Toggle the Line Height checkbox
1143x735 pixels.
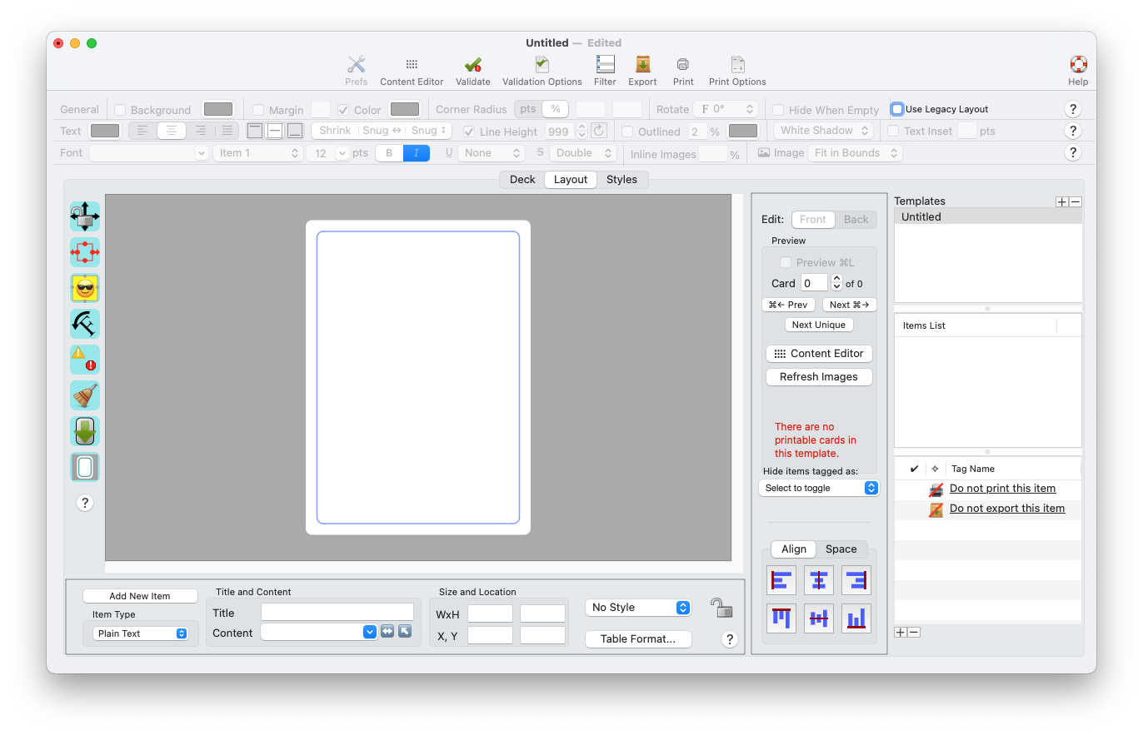click(469, 132)
